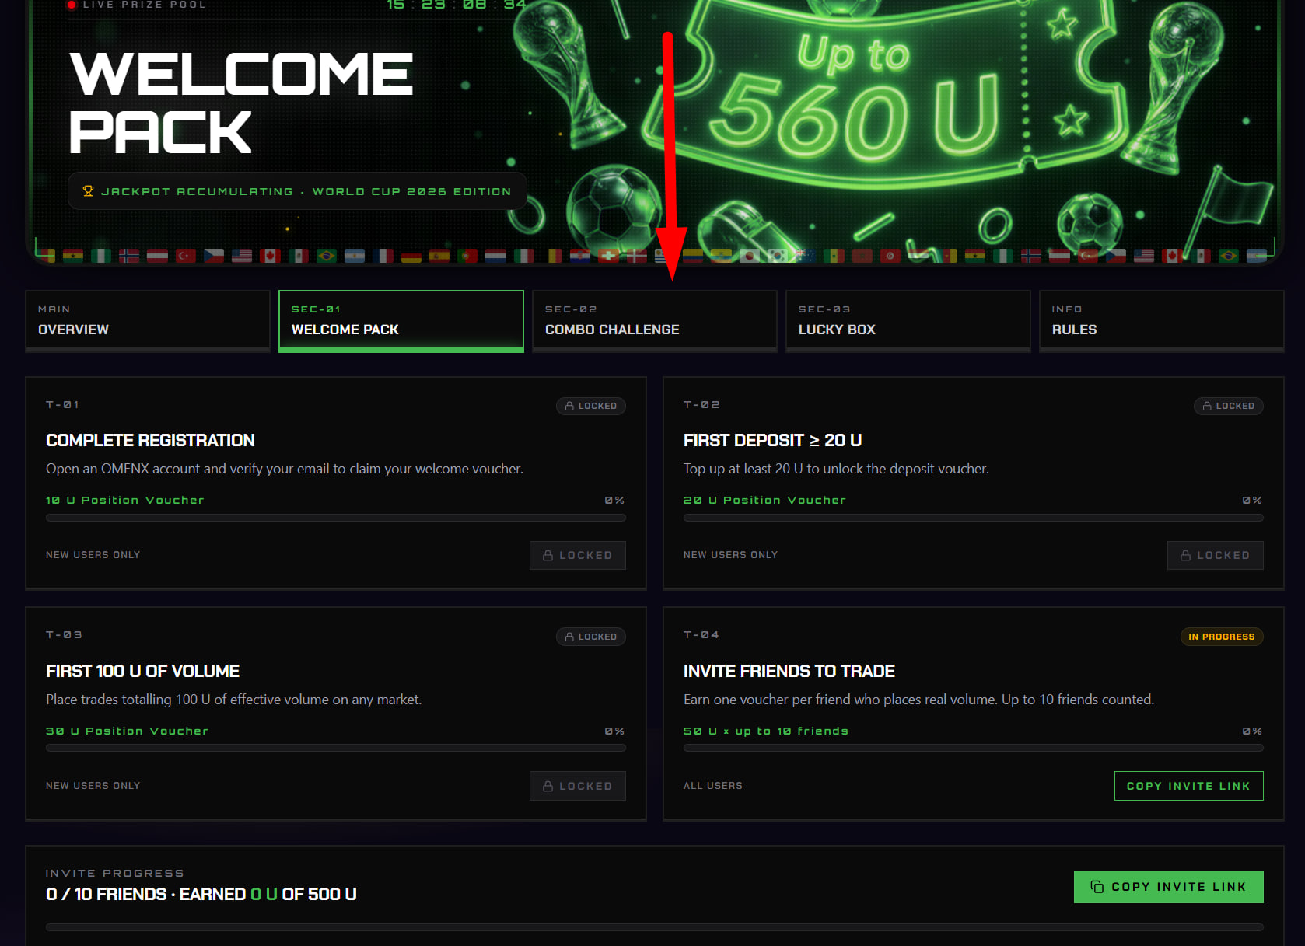Viewport: 1305px width, 946px height.
Task: Click the Complete Registration progress bar
Action: 336,518
